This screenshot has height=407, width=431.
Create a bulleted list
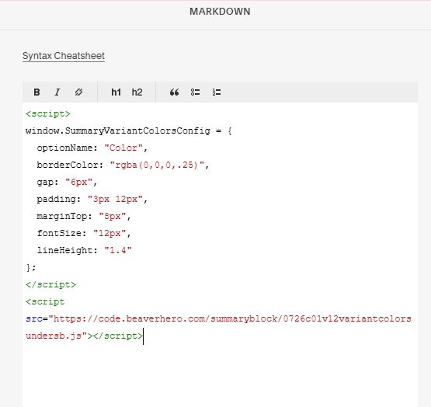(195, 92)
